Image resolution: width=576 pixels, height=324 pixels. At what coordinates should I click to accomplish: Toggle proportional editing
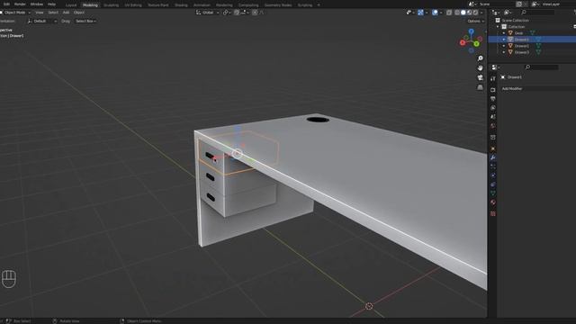click(255, 13)
